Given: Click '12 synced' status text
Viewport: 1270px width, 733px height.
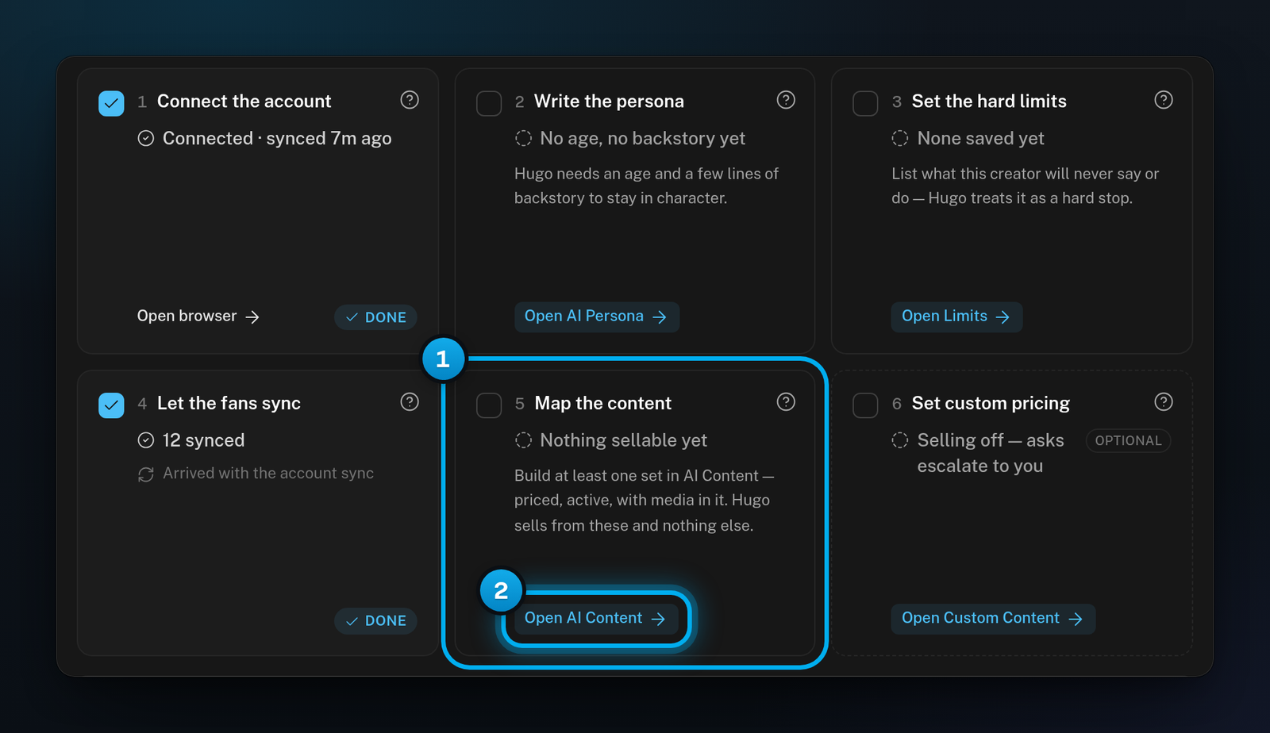Looking at the screenshot, I should [204, 441].
